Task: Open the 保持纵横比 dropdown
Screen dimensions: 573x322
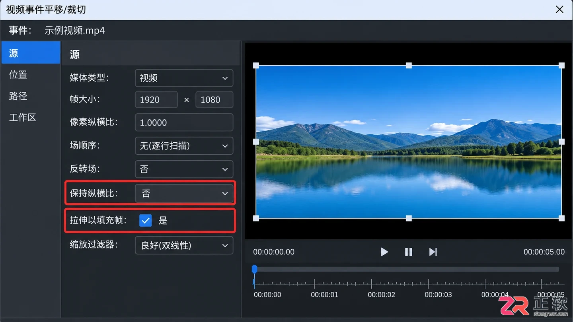Action: point(184,193)
